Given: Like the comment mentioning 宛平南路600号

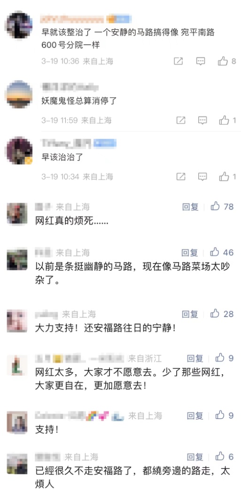Looking at the screenshot, I should [223, 61].
